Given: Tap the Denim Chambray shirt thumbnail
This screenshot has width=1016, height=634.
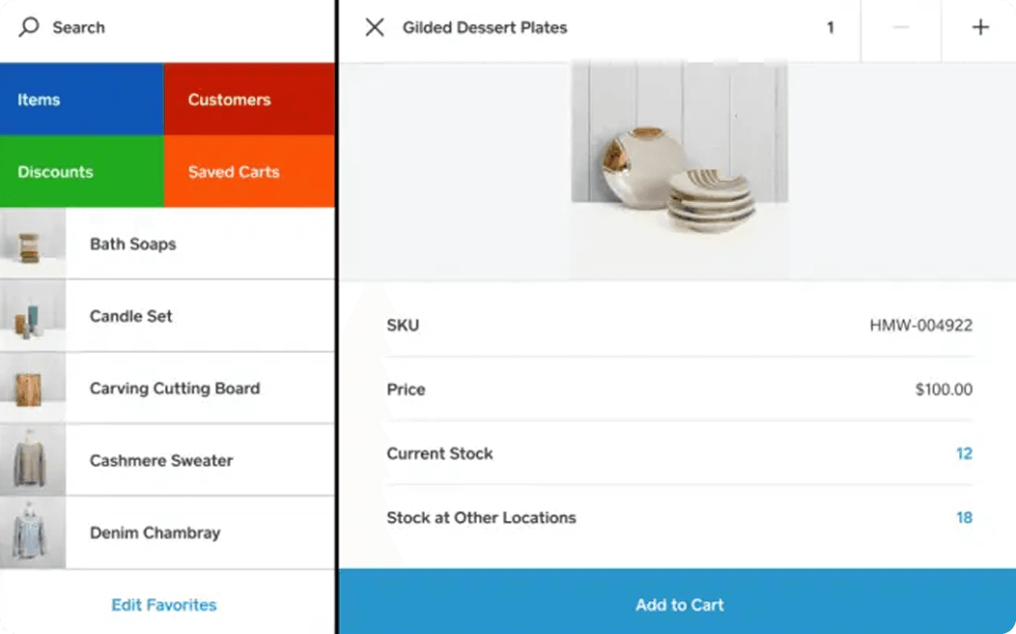Looking at the screenshot, I should coord(33,533).
